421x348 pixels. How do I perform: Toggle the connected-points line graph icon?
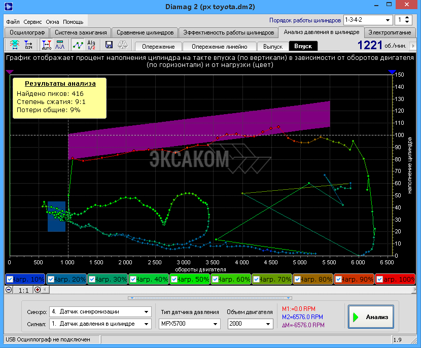78,45
